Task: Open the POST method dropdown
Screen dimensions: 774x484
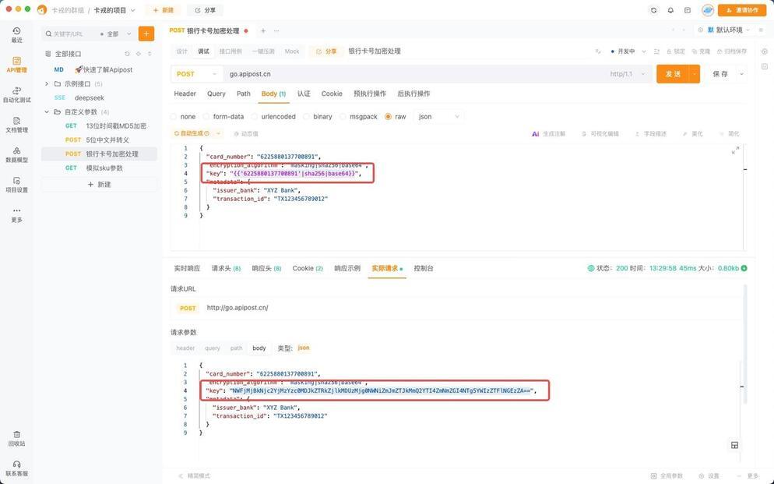Action: coord(196,74)
